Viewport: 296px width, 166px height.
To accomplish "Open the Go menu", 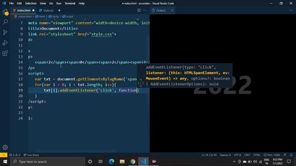I will coord(51,3).
